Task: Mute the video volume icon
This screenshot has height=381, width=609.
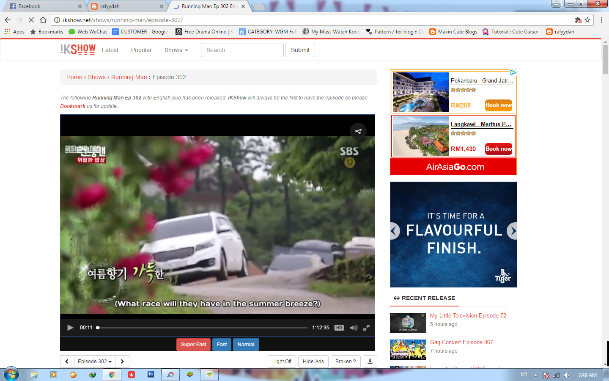Action: click(x=354, y=328)
